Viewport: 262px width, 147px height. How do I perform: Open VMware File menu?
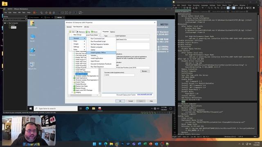(5, 13)
